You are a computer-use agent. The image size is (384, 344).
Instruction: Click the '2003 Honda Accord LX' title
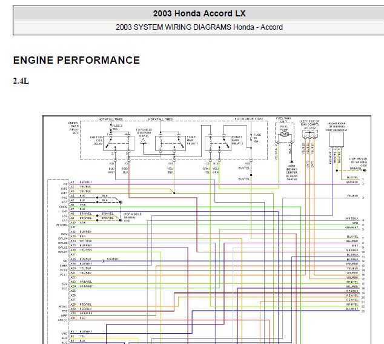[199, 13]
